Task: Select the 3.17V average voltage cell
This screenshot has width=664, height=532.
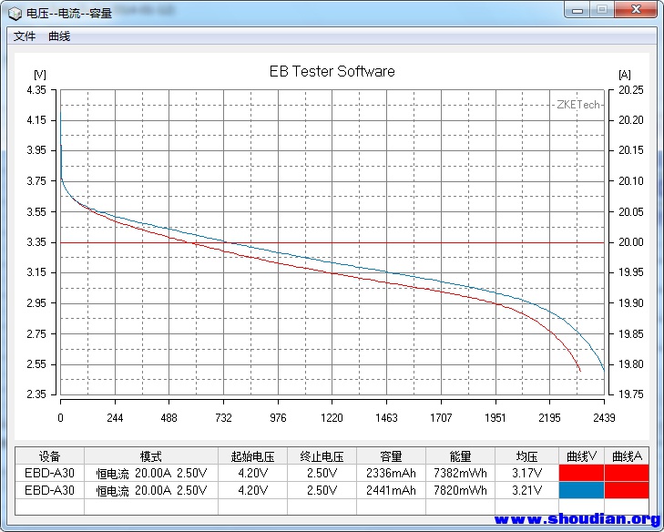Action: pyautogui.click(x=526, y=473)
